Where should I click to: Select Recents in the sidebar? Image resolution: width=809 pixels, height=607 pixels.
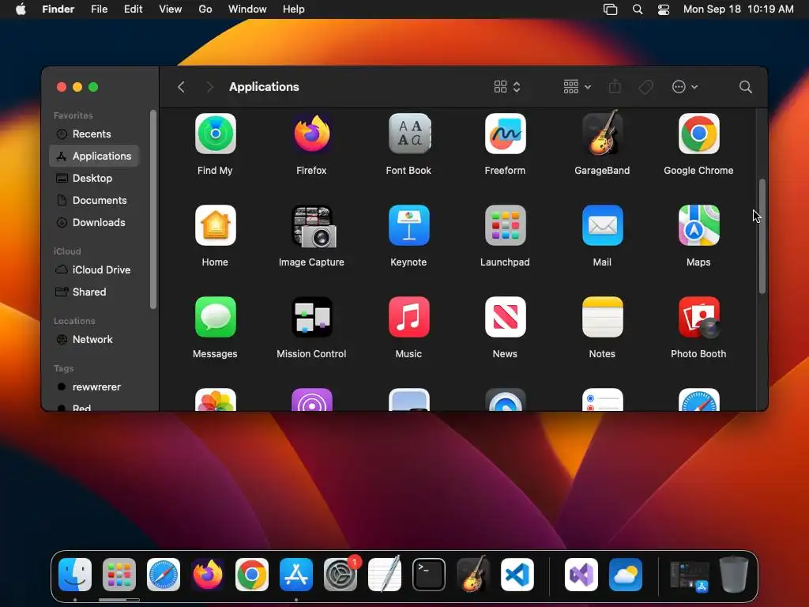click(x=94, y=134)
